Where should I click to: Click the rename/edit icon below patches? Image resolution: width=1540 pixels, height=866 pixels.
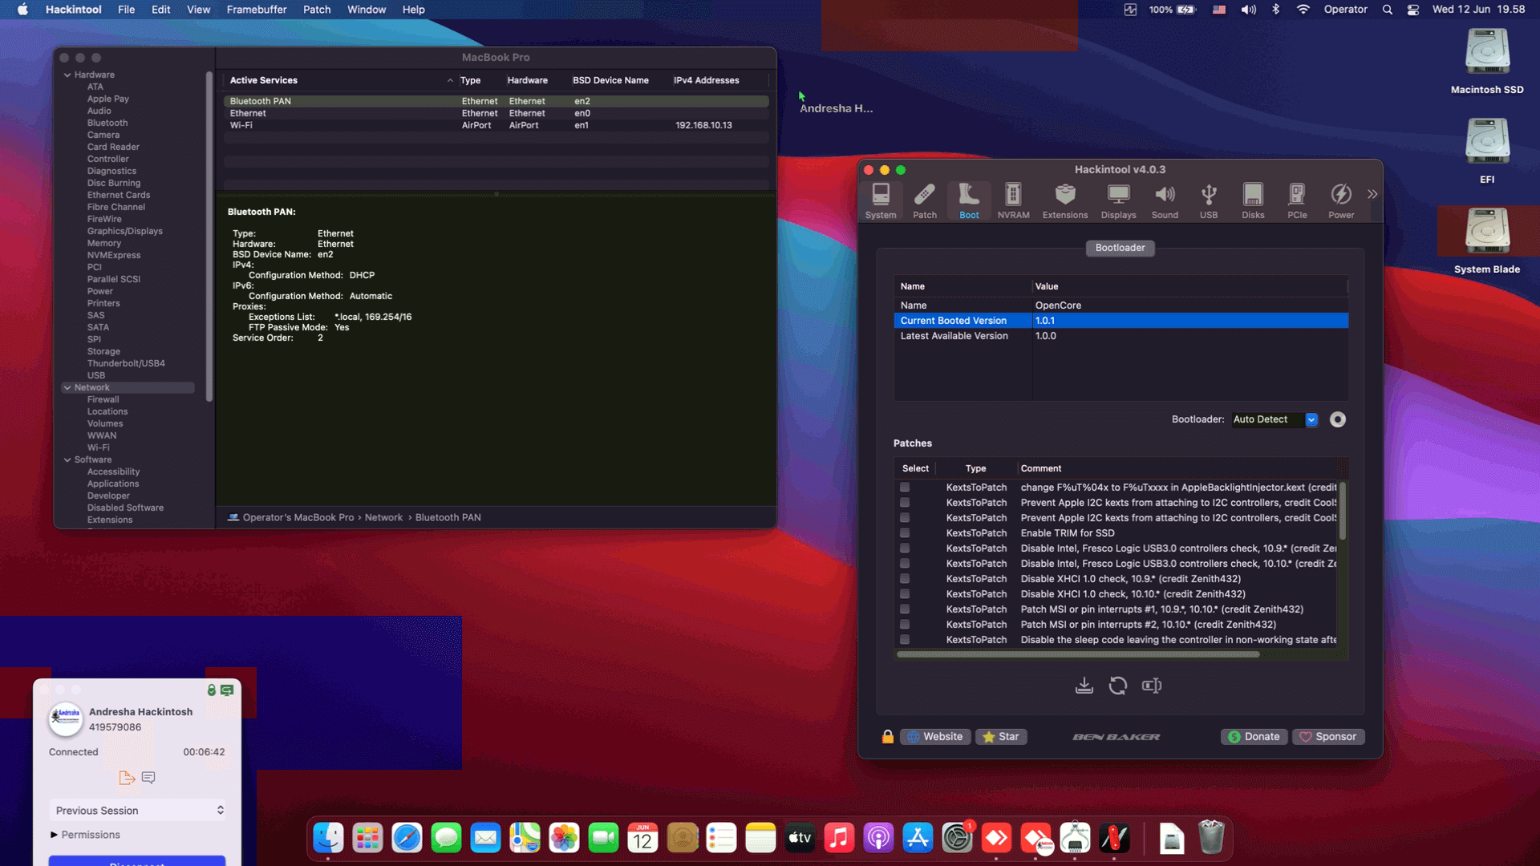(1152, 686)
